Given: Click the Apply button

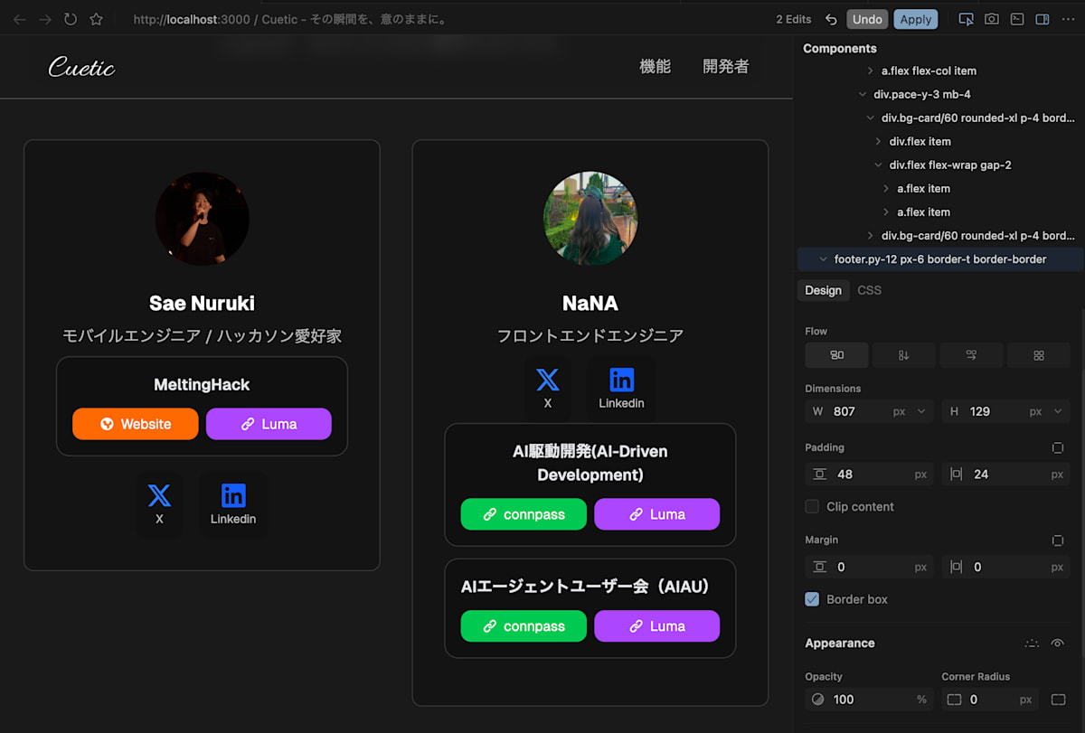Looking at the screenshot, I should tap(916, 19).
